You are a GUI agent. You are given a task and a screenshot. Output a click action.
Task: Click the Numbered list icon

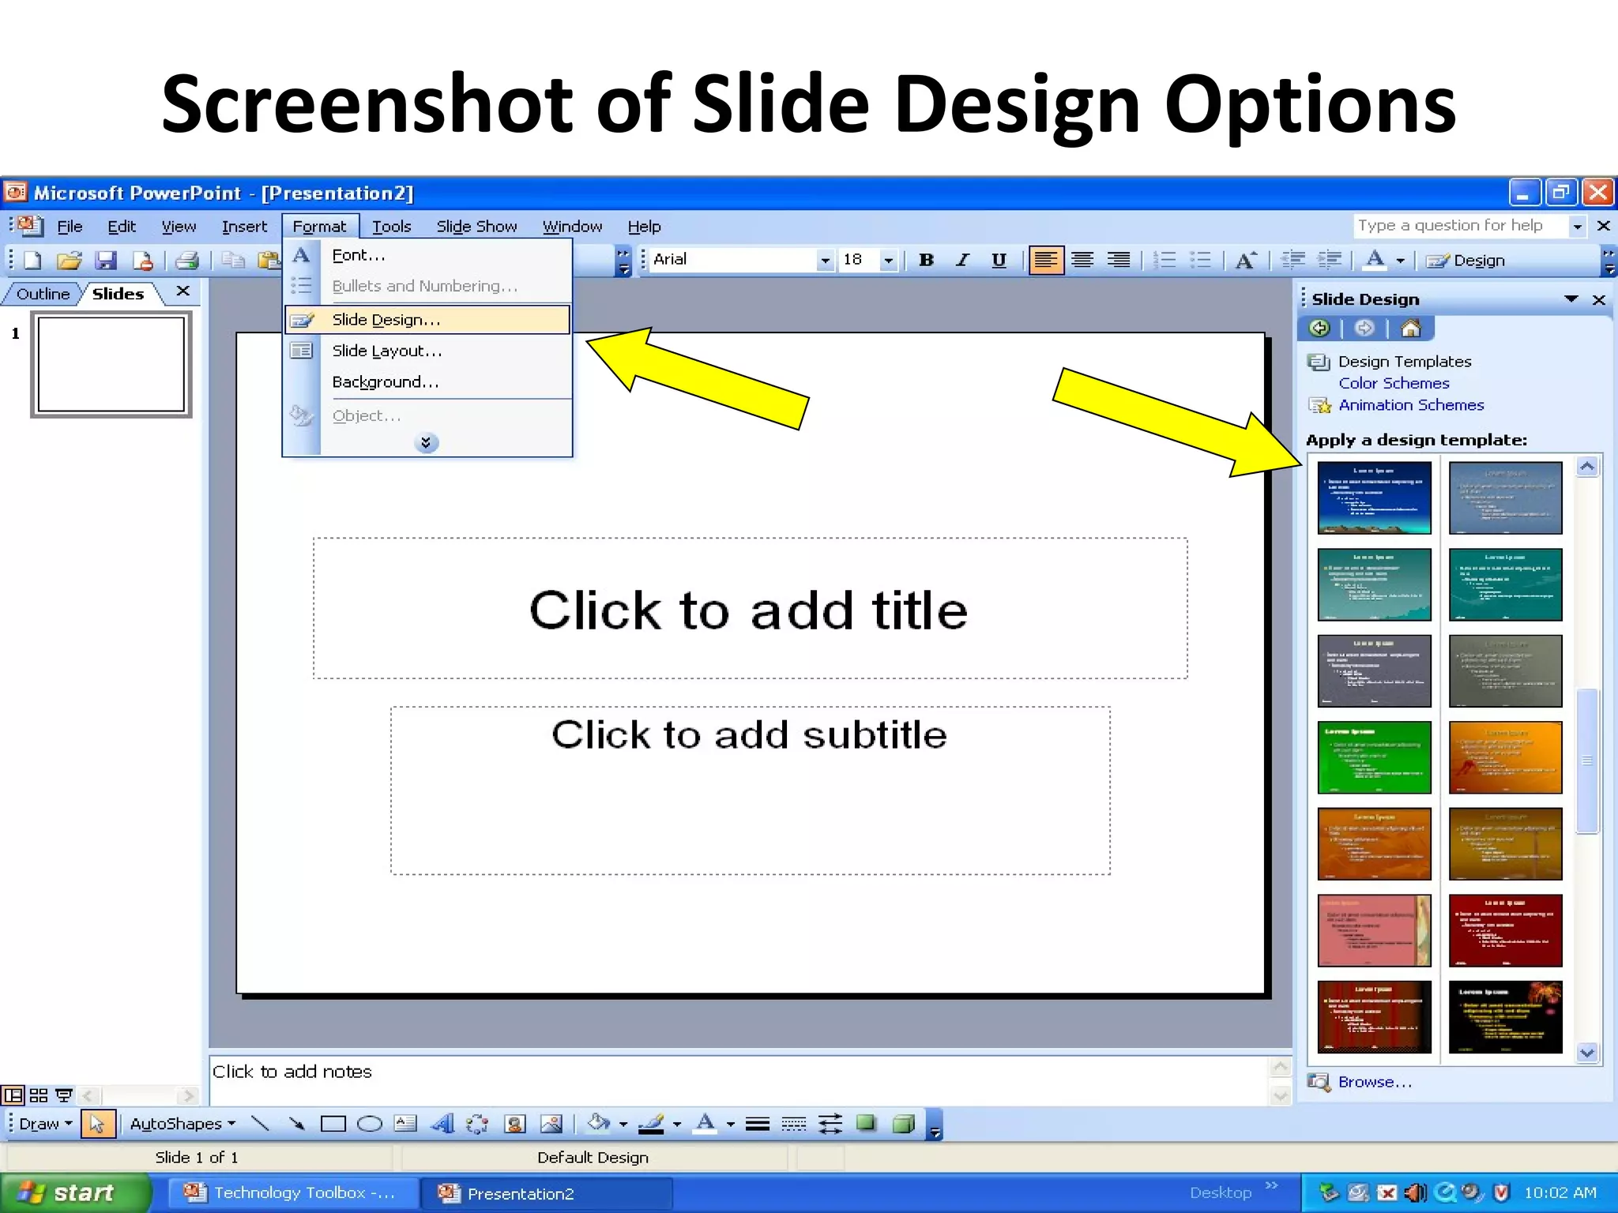click(x=1165, y=260)
